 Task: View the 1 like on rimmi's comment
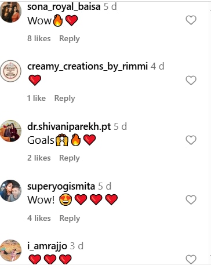click(x=37, y=98)
